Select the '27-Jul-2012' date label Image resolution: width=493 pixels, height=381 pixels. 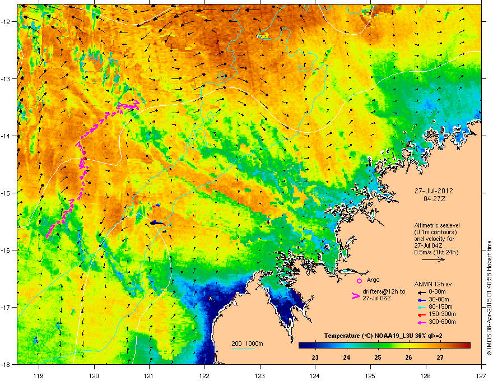434,191
